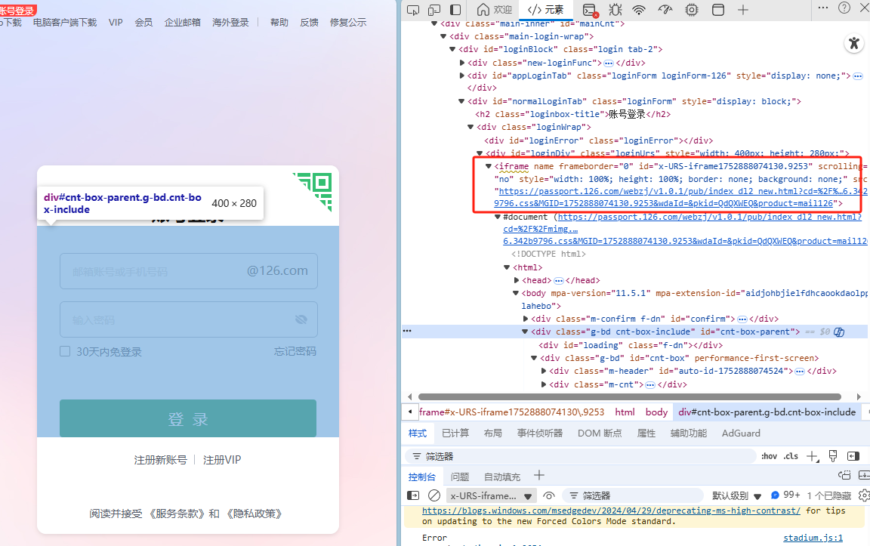870x546 pixels.
Task: Collapse the #document node triangle
Action: [x=497, y=217]
